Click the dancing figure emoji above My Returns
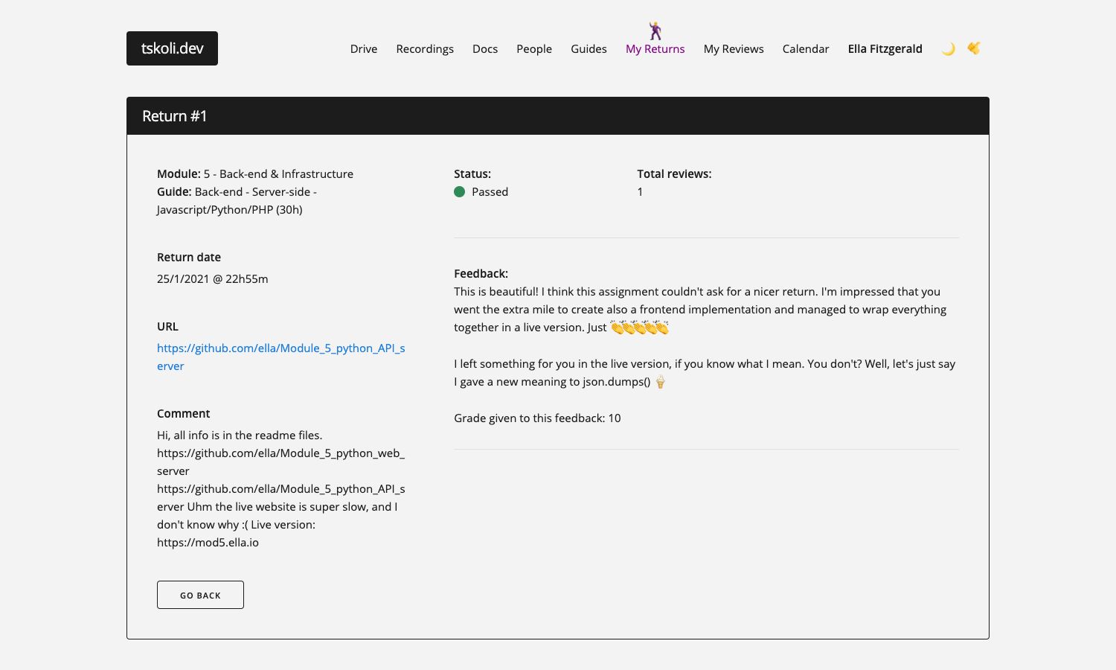Screen dimensions: 1116x670 point(655,31)
